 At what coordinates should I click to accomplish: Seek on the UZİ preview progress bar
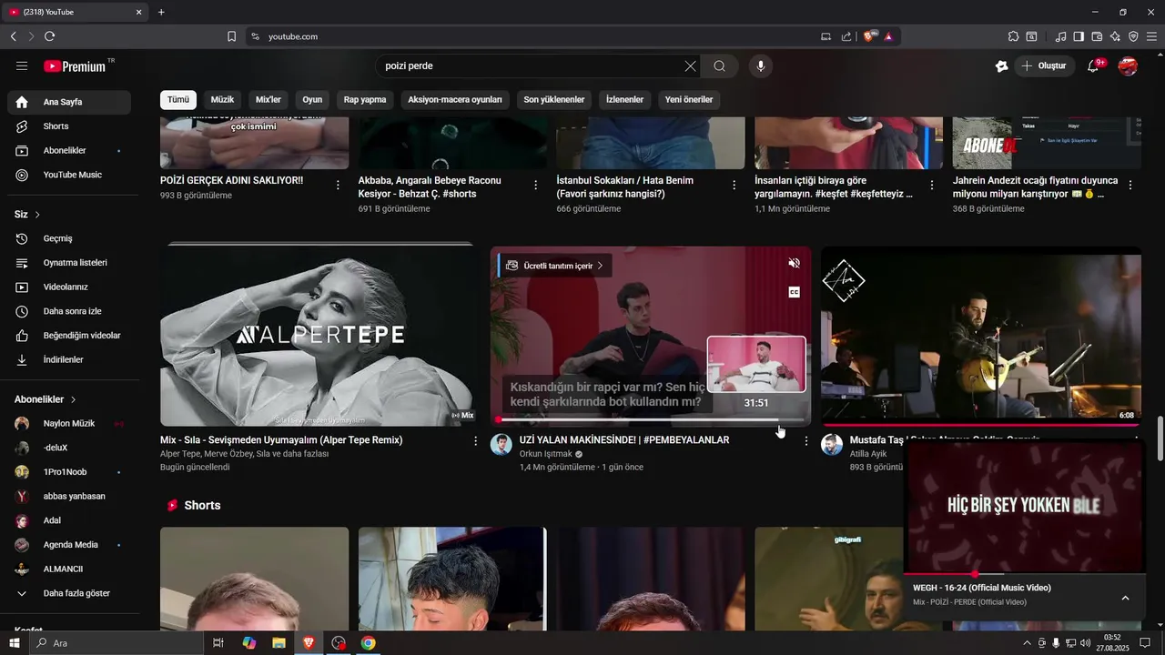click(651, 420)
